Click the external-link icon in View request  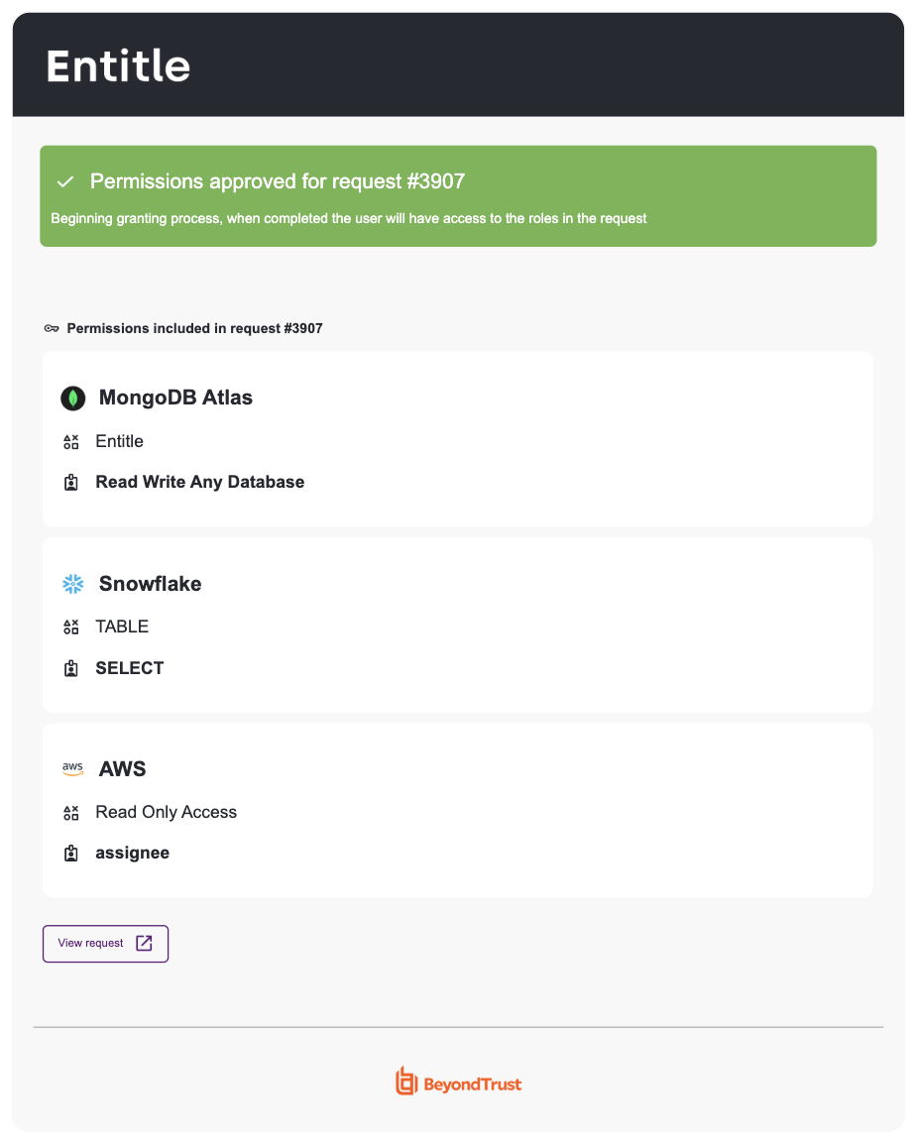[145, 944]
